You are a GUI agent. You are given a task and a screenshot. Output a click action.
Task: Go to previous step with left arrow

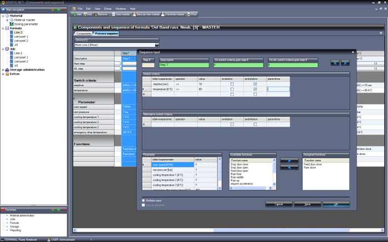[335, 63]
